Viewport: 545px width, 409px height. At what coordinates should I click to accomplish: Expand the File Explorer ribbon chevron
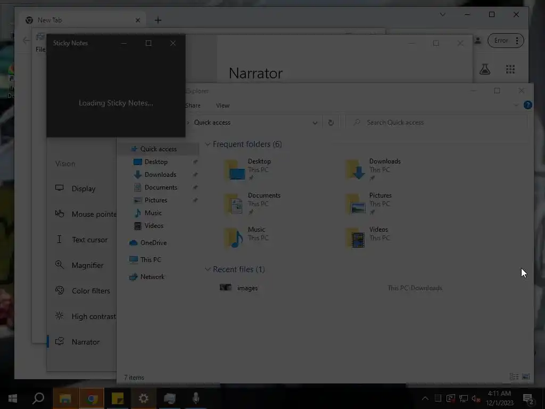pyautogui.click(x=516, y=105)
